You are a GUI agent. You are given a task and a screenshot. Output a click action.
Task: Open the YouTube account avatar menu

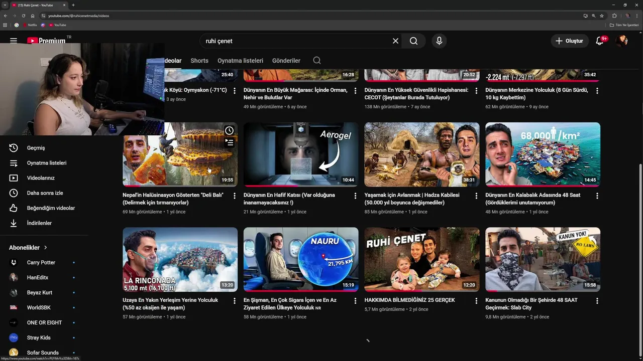click(x=622, y=41)
